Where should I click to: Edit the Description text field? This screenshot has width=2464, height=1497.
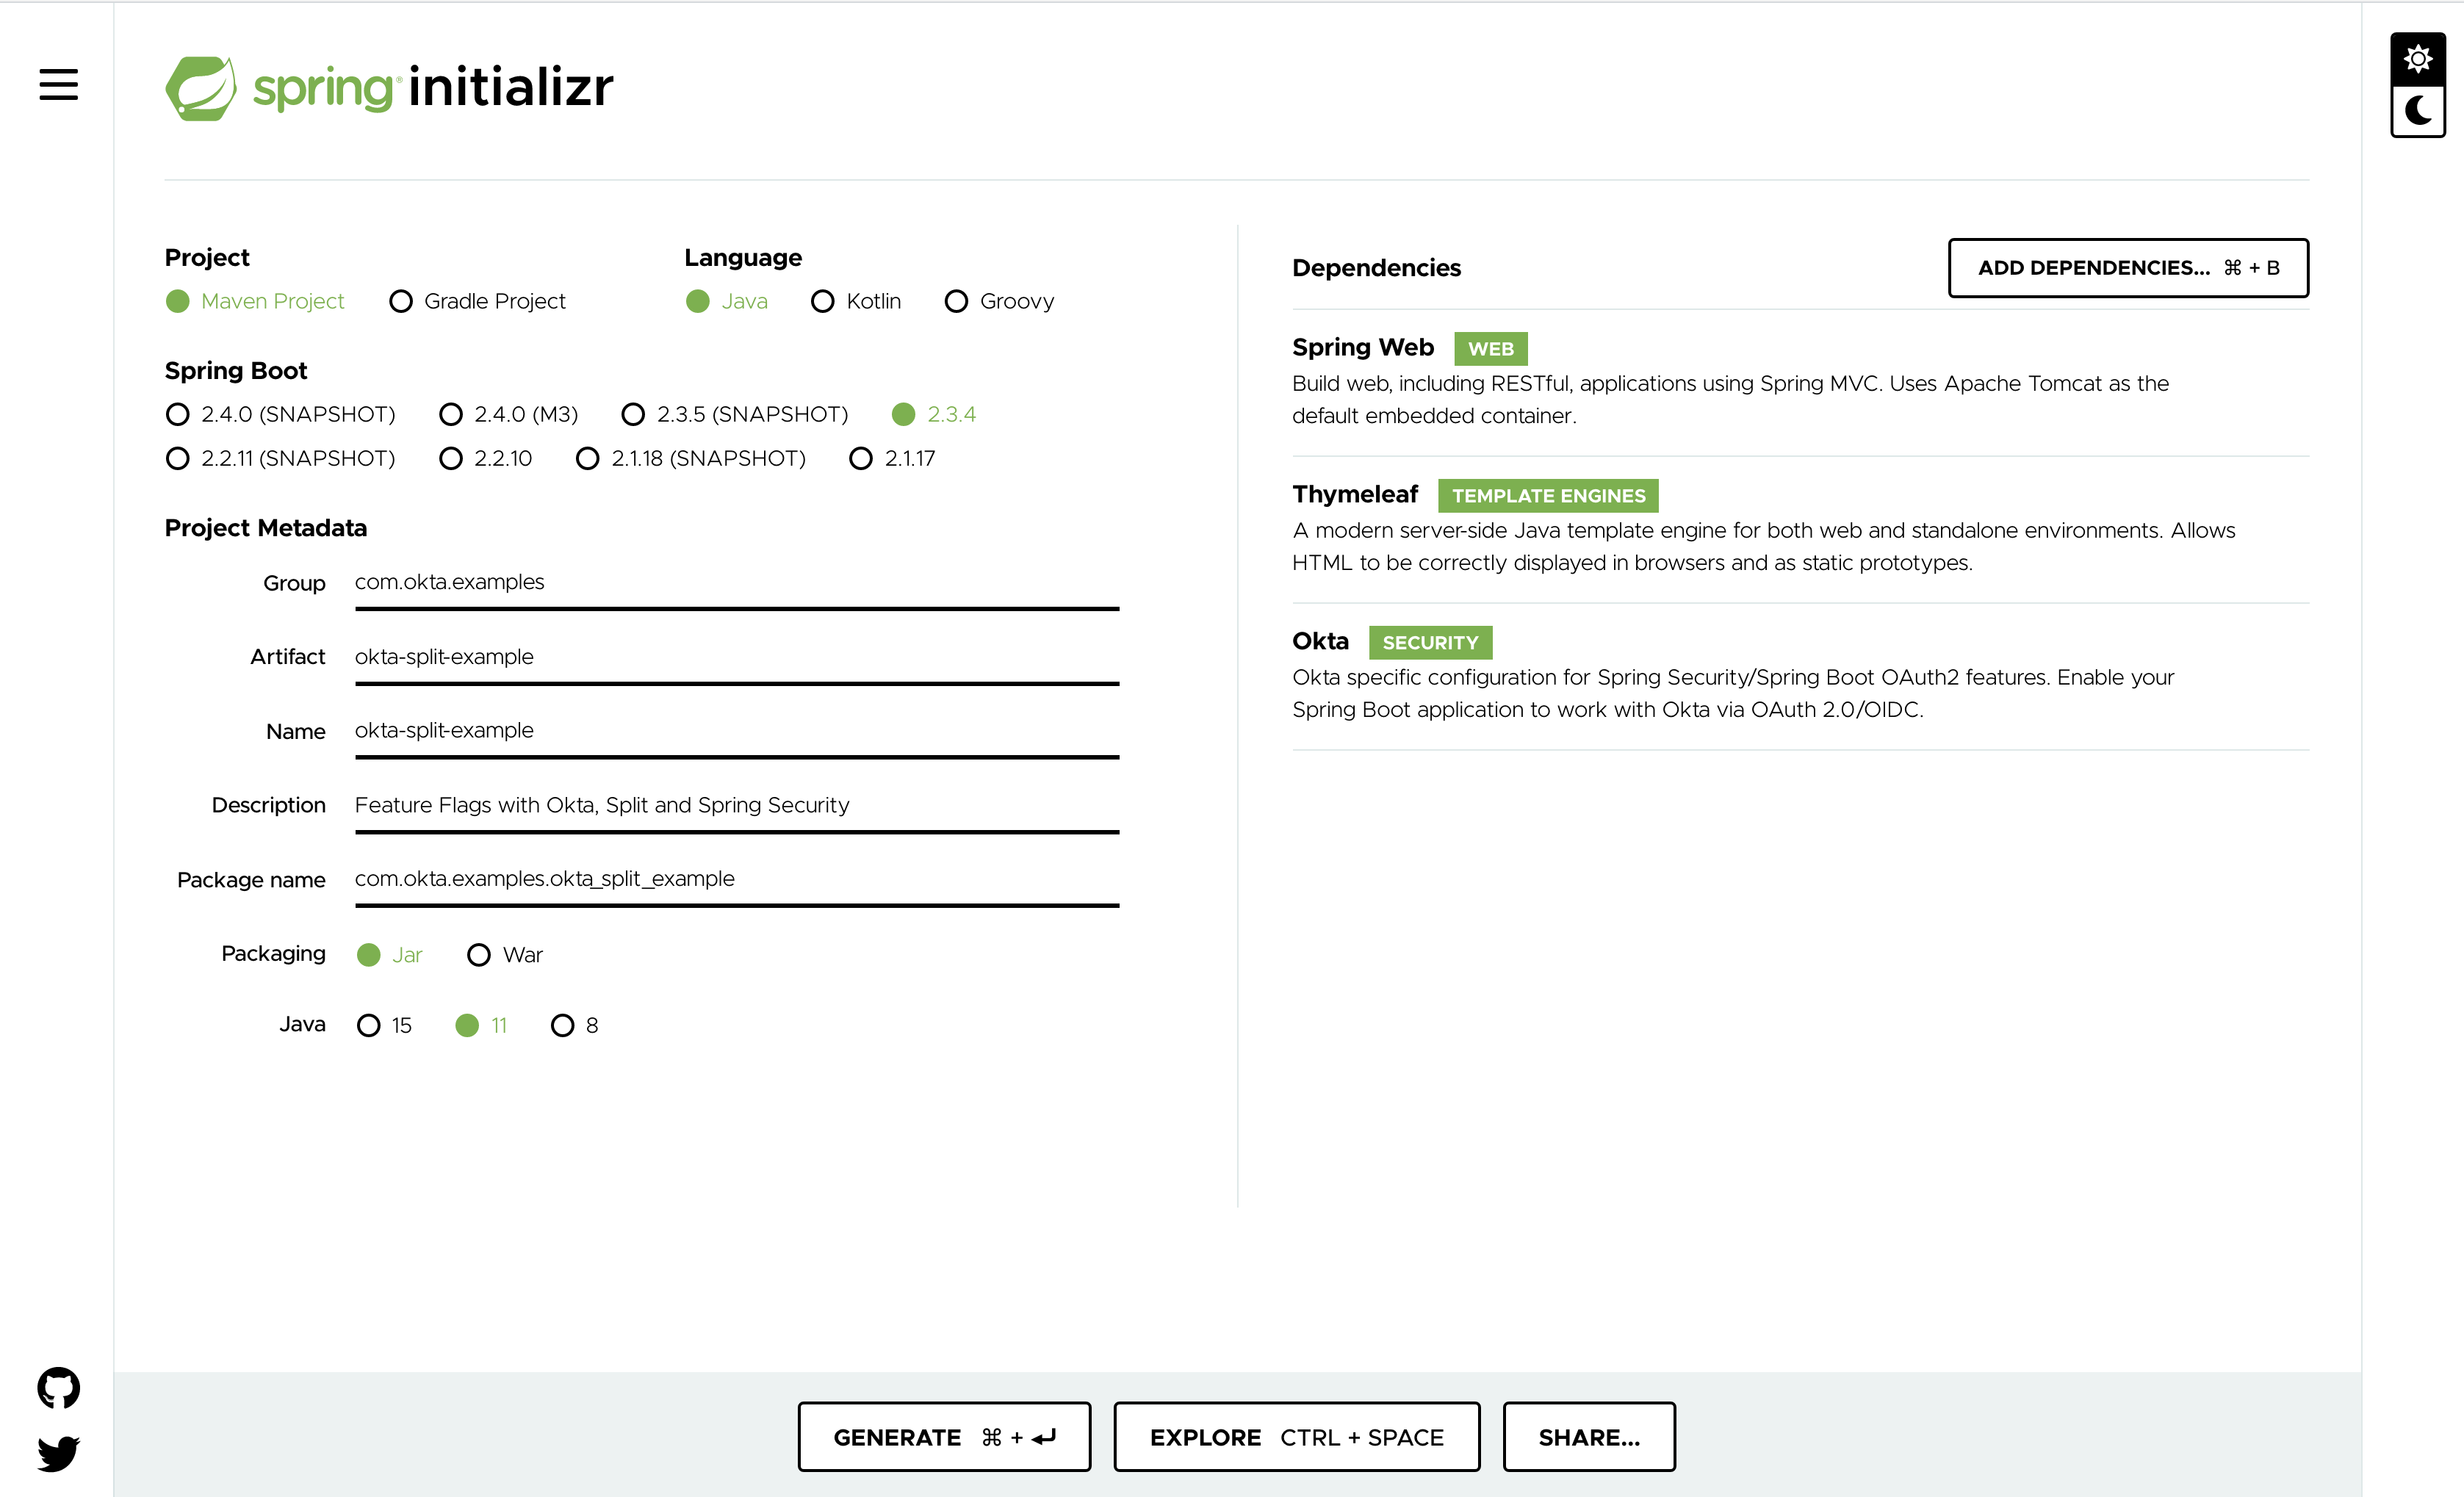(x=736, y=805)
